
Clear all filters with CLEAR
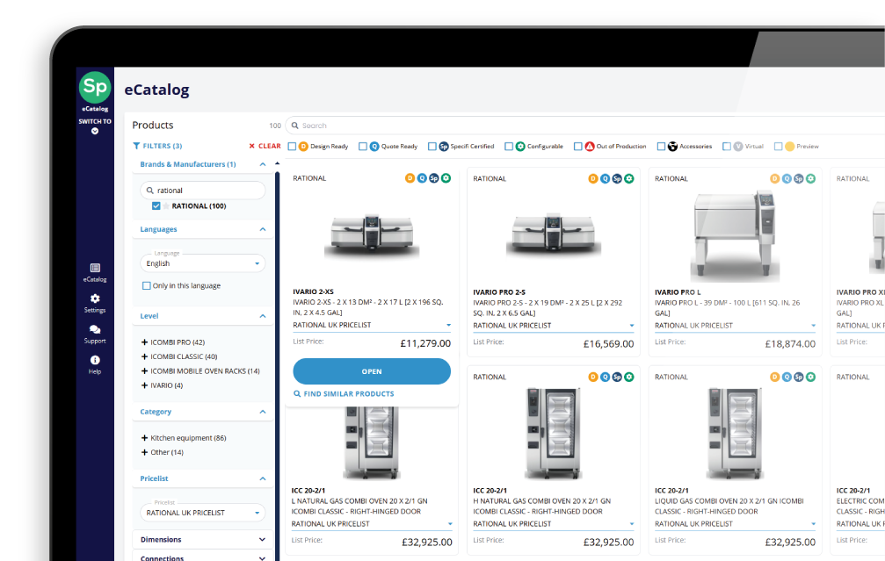pyautogui.click(x=265, y=146)
